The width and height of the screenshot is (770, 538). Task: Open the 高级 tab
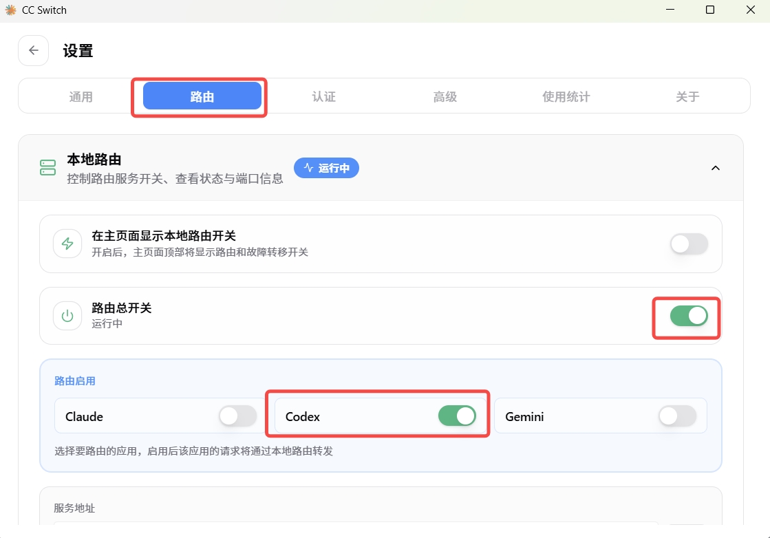pyautogui.click(x=445, y=96)
